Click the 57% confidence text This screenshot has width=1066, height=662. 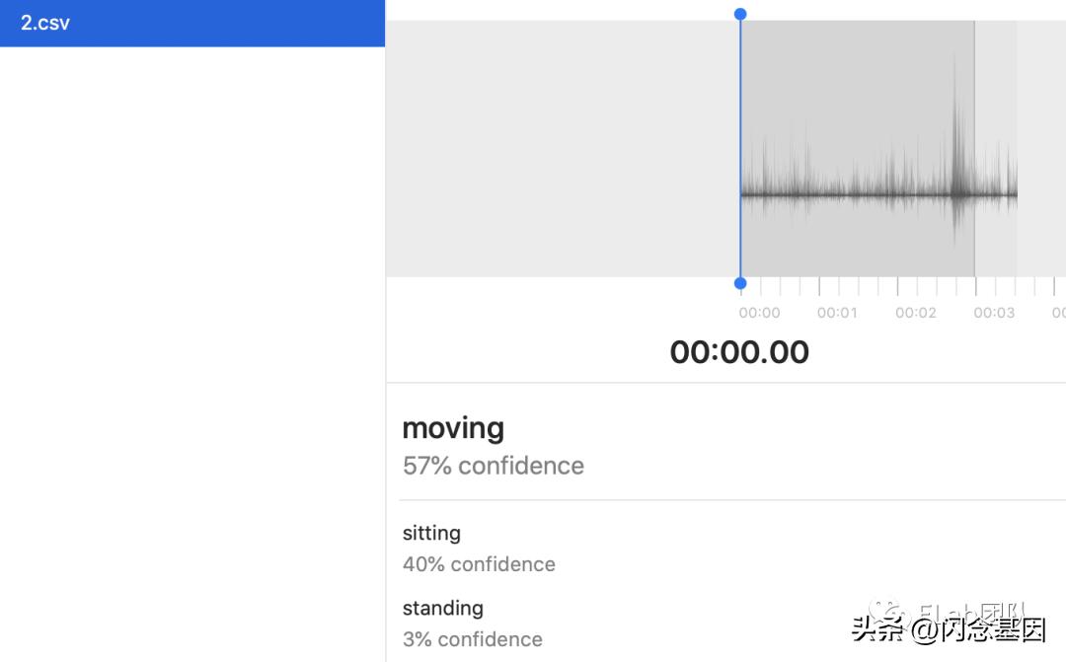coord(493,466)
